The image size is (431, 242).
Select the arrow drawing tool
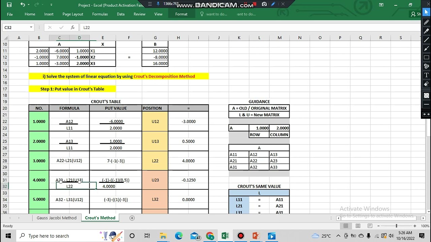click(x=426, y=48)
